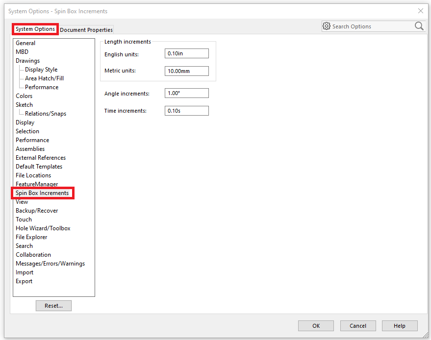Select FeatureManager in the options tree
The image size is (431, 340).
pos(37,184)
